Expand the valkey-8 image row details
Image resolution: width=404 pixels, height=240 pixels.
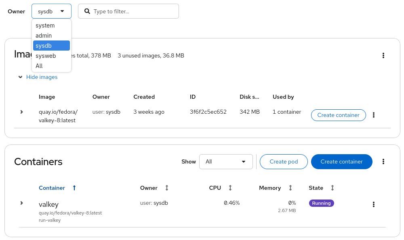pos(22,112)
